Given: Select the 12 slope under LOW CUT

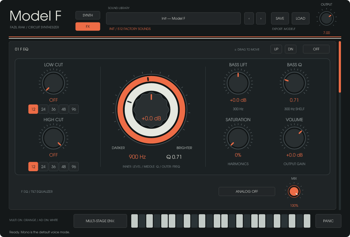Looking at the screenshot, I should coord(33,109).
